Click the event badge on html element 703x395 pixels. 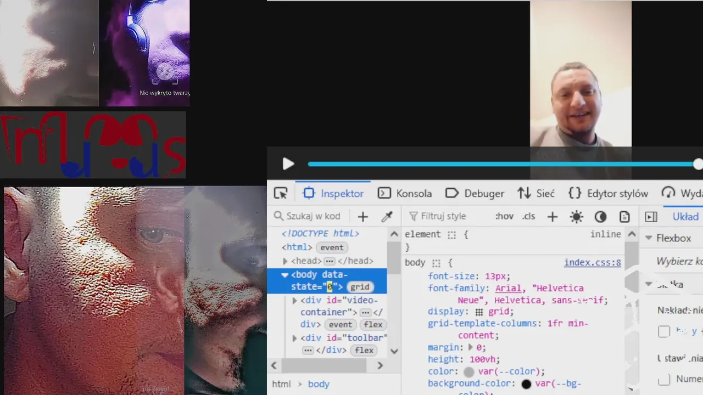[332, 248]
